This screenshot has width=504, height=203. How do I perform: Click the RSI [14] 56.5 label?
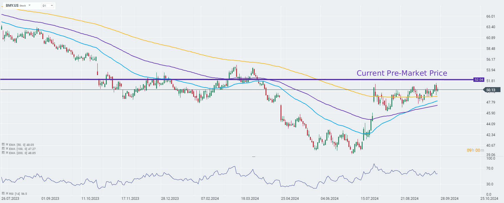tap(18, 194)
